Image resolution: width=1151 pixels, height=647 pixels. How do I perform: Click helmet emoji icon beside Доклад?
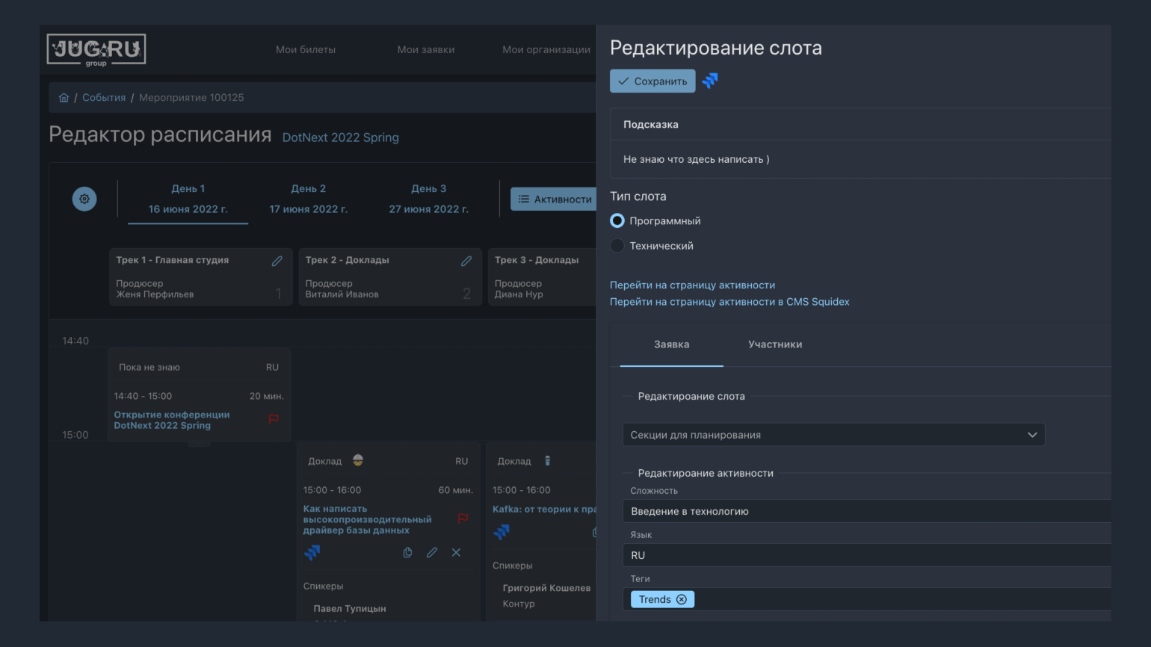point(358,460)
